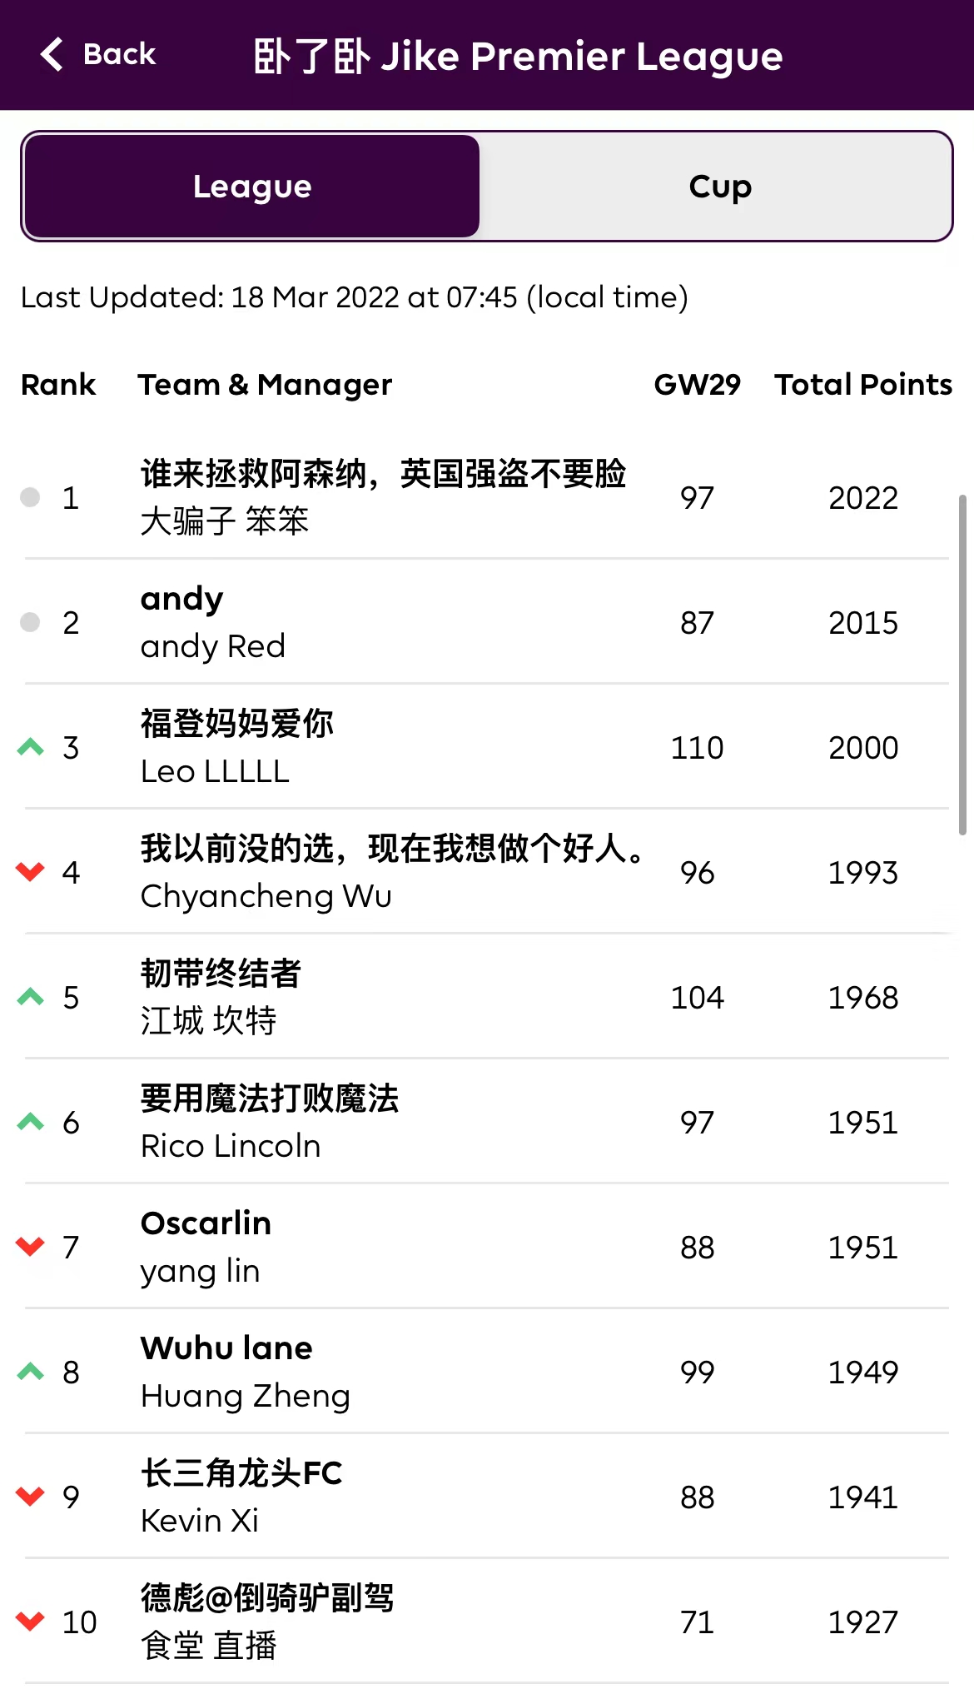This screenshot has height=1689, width=974.
Task: Click red down arrow beside rank 10
Action: click(31, 1622)
